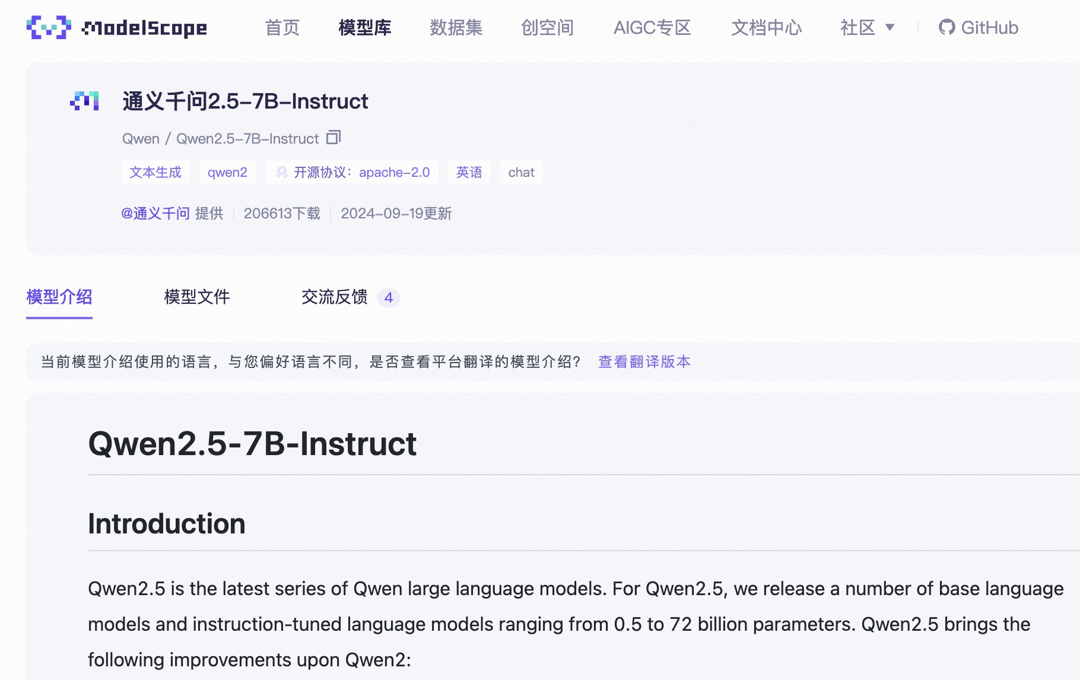Click the ModelScope logo

117,27
